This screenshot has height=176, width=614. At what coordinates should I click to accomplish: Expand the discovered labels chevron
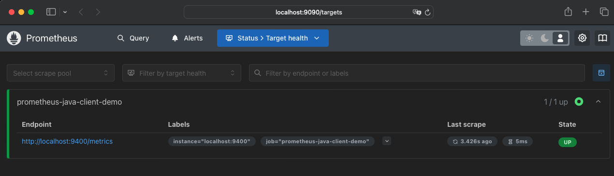pos(386,141)
